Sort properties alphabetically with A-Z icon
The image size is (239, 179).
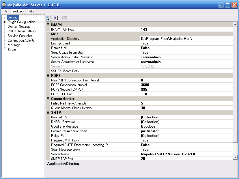click(56, 18)
